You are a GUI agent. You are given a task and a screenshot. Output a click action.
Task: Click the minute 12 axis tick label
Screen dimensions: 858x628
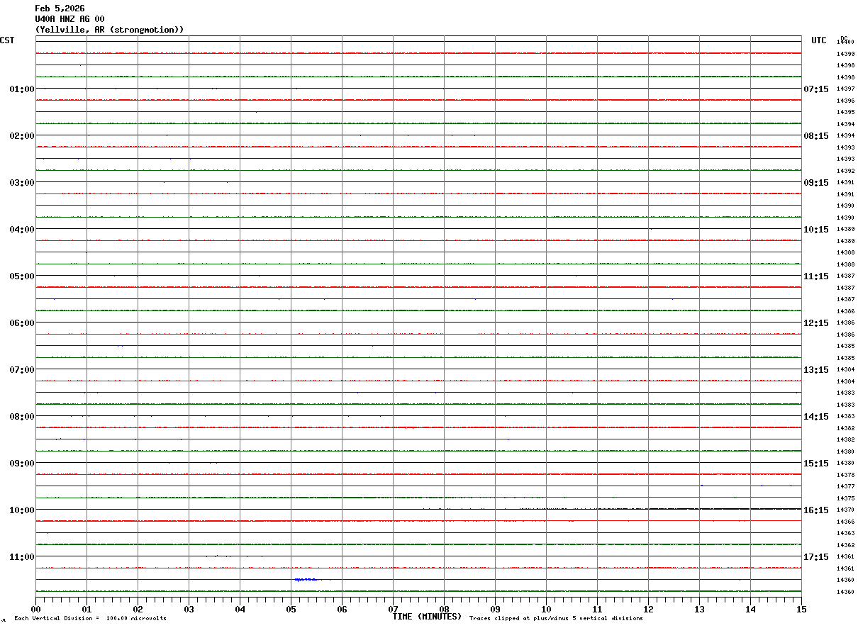(649, 610)
